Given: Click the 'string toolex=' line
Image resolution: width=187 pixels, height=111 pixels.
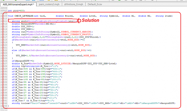Looking at the screenshot, I should coord(94,103).
